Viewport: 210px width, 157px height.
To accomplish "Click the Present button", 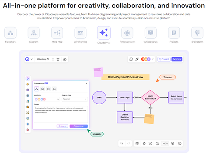I will pos(164,59).
